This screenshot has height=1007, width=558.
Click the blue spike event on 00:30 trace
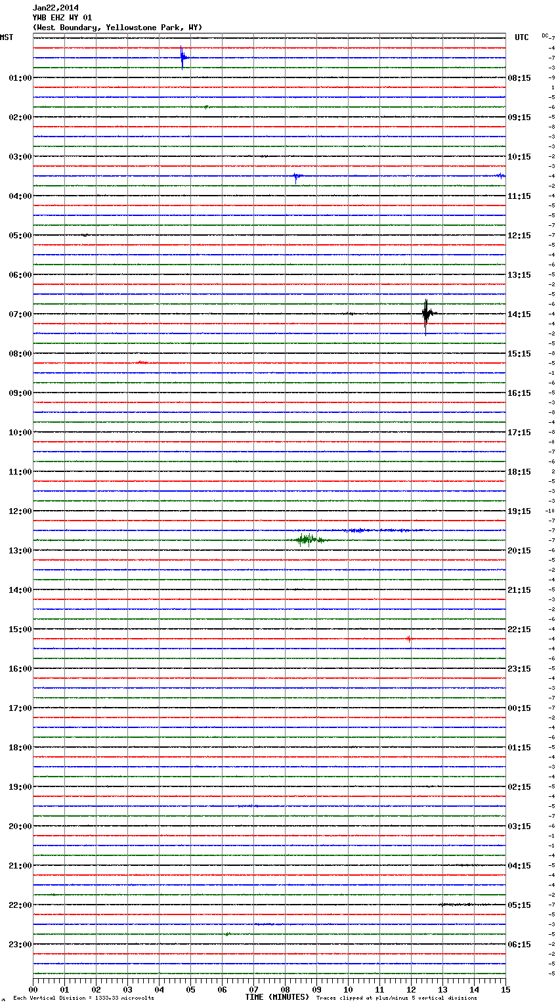[x=183, y=58]
